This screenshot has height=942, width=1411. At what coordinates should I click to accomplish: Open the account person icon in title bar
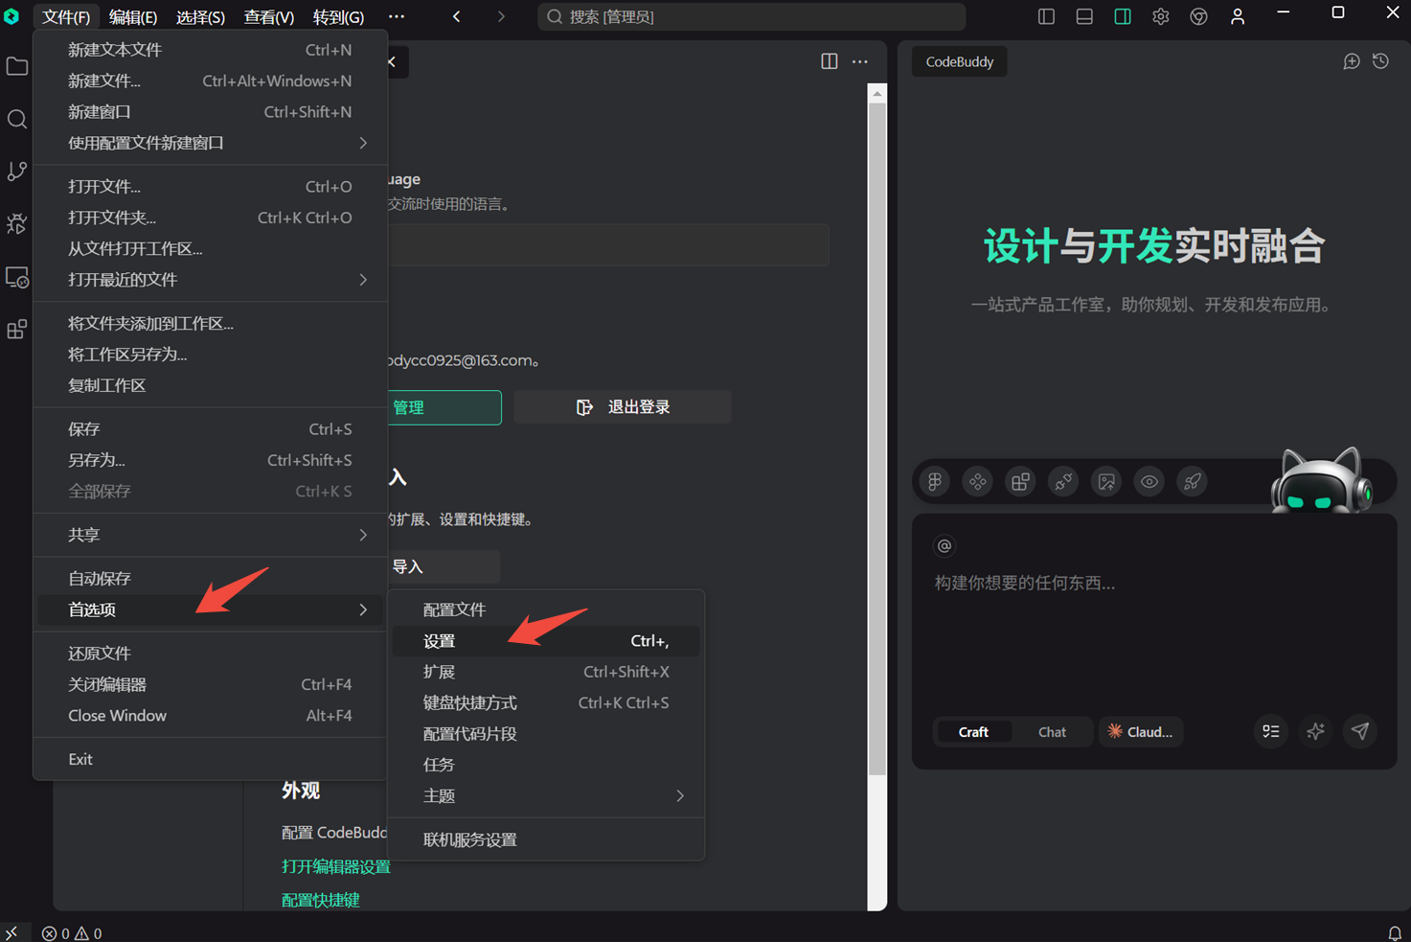pyautogui.click(x=1238, y=16)
